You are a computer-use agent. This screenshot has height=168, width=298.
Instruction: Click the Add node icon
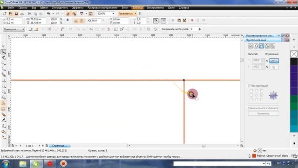(x=31, y=29)
